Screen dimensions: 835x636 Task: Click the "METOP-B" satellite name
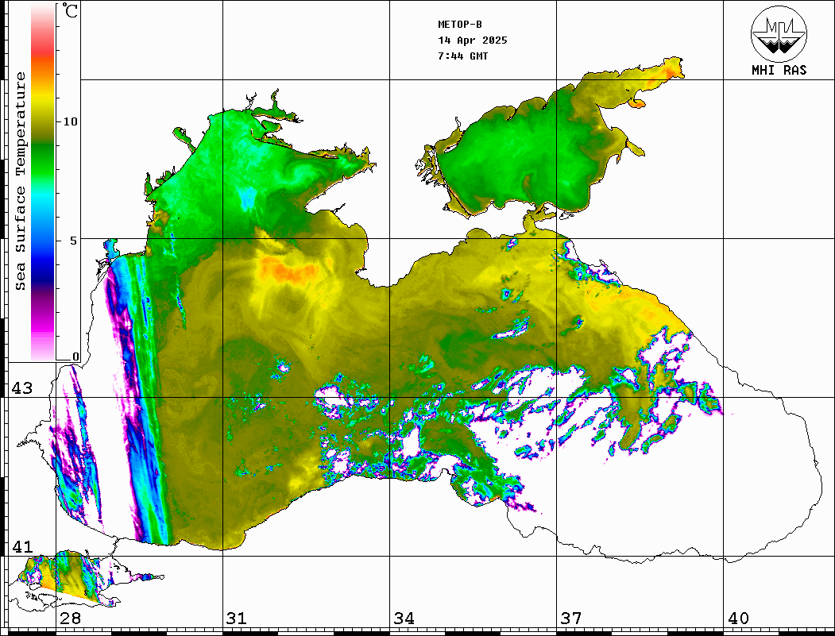pyautogui.click(x=460, y=25)
